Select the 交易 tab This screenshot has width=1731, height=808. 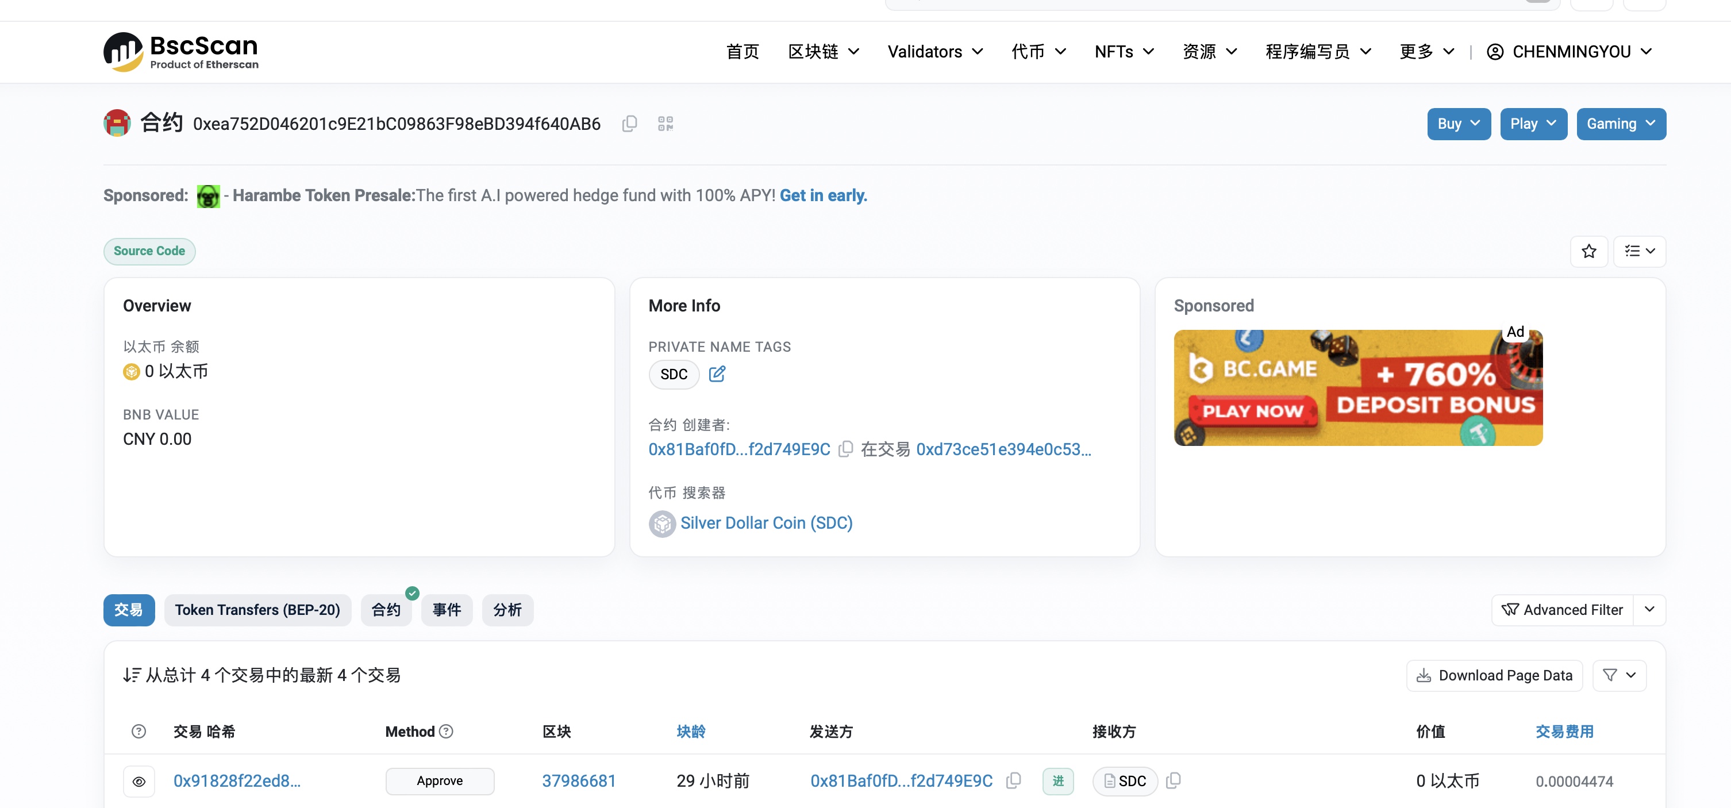[129, 610]
